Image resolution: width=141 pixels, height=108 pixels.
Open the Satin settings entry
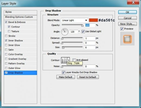tap(11, 50)
